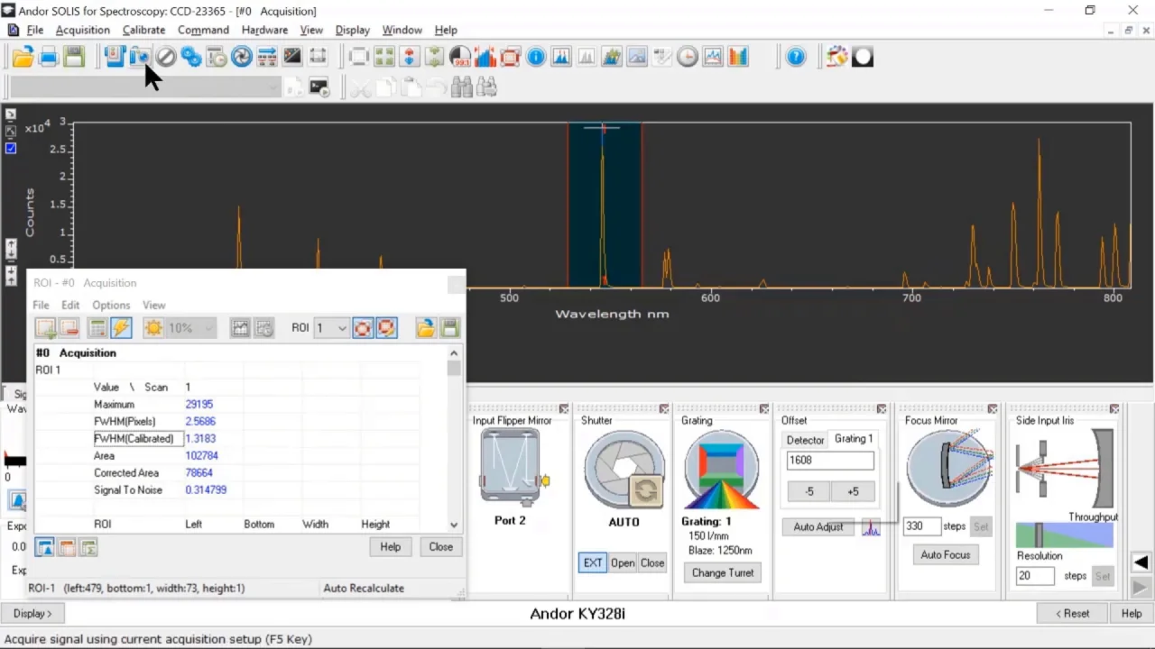This screenshot has height=649, width=1155.
Task: Click the calculator icon in ROI window
Action: [x=97, y=328]
